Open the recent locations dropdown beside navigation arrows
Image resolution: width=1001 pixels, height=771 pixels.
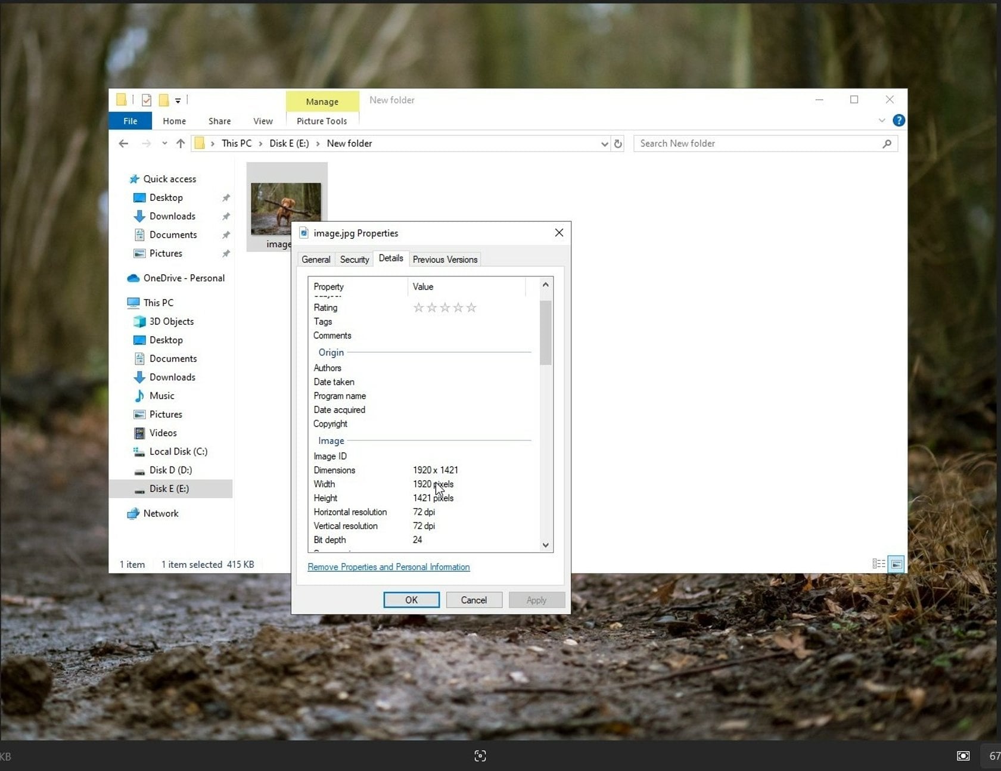click(x=164, y=143)
